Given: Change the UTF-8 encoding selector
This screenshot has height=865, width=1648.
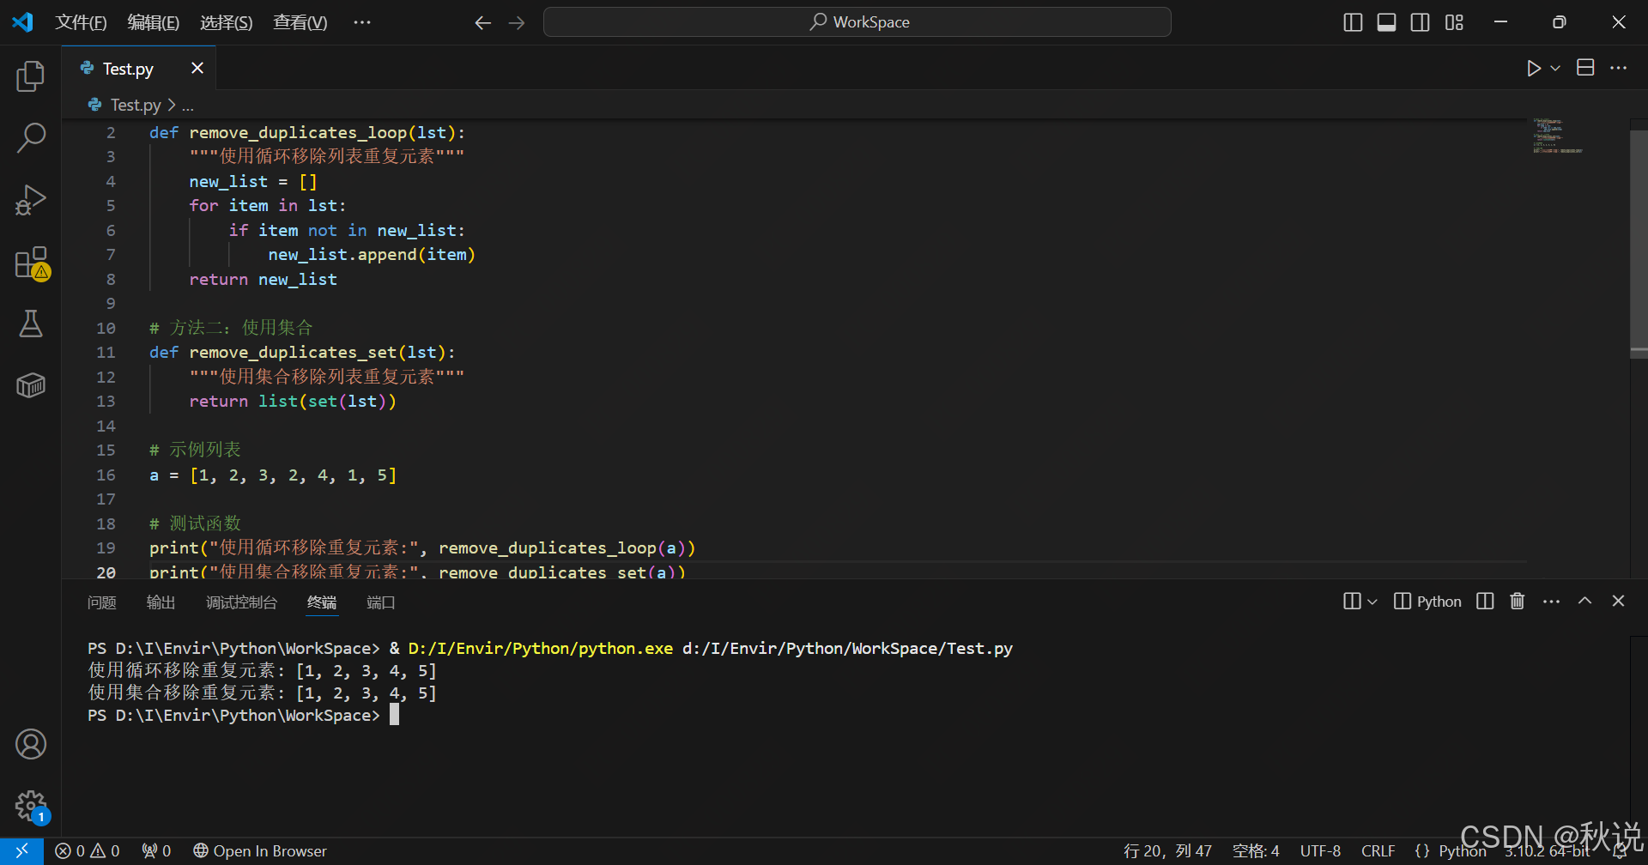Looking at the screenshot, I should click(1320, 851).
